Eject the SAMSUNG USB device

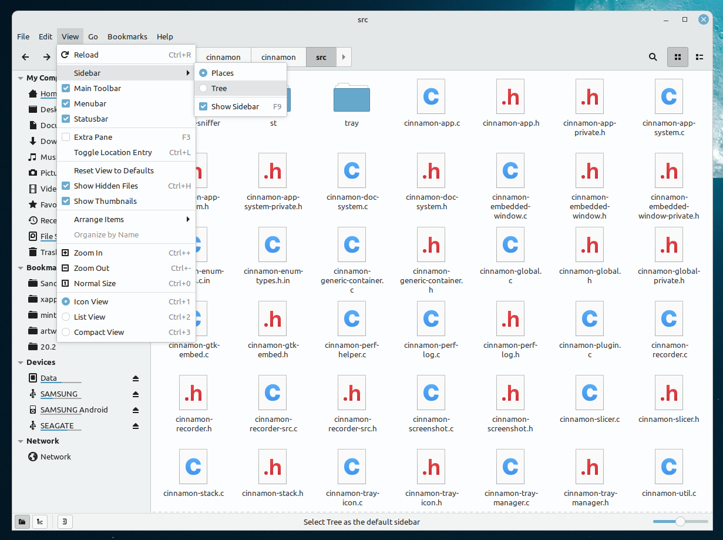pyautogui.click(x=136, y=394)
